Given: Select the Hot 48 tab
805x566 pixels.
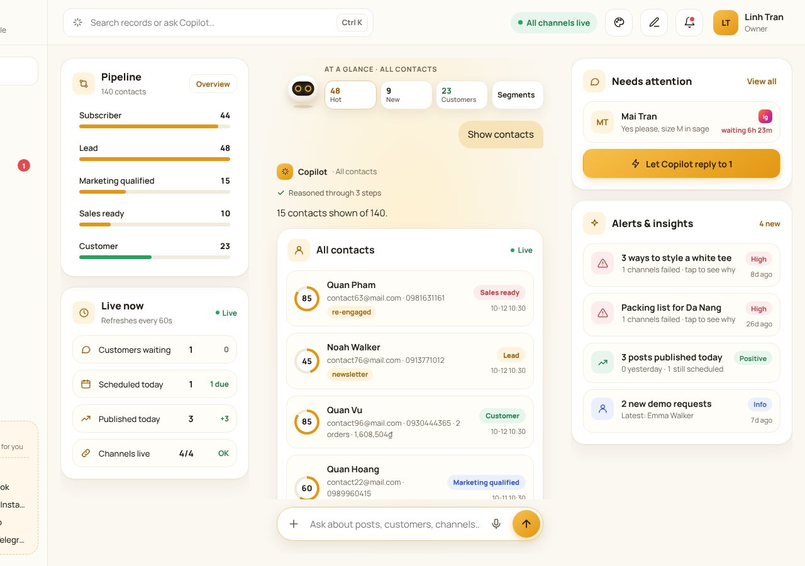Looking at the screenshot, I should [350, 95].
